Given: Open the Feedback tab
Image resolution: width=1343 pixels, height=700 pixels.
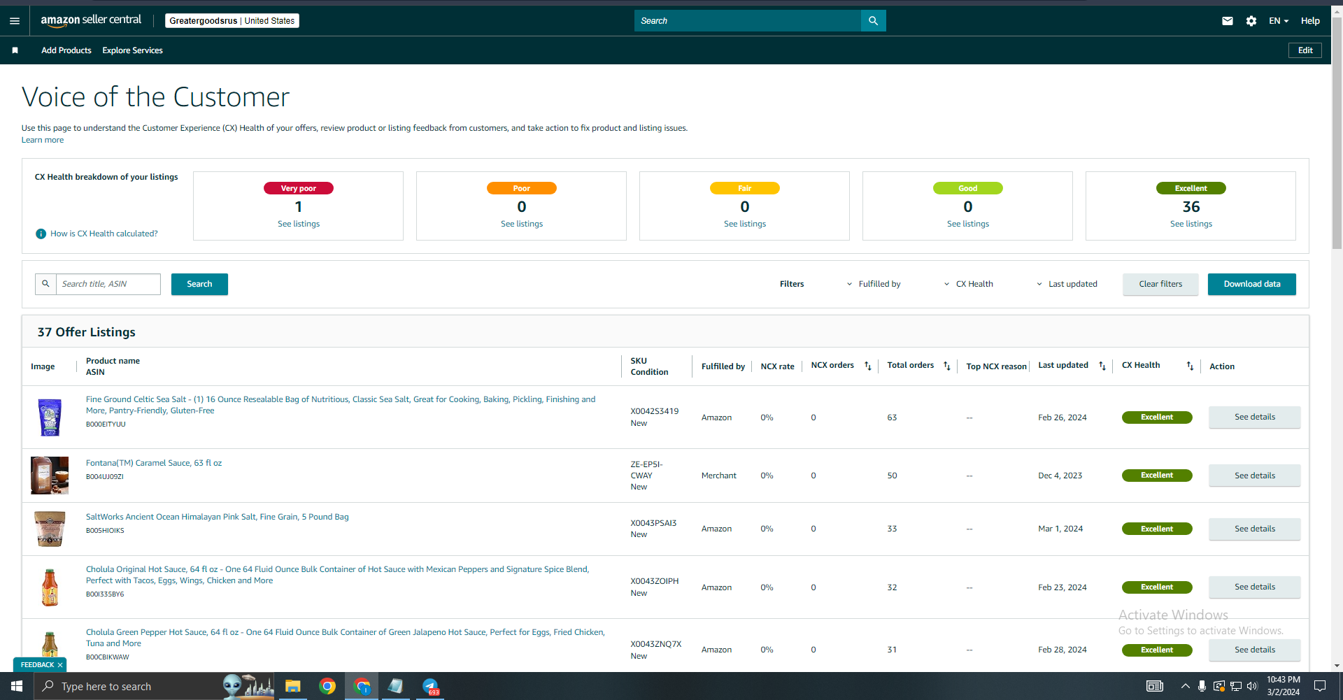Looking at the screenshot, I should pyautogui.click(x=37, y=665).
